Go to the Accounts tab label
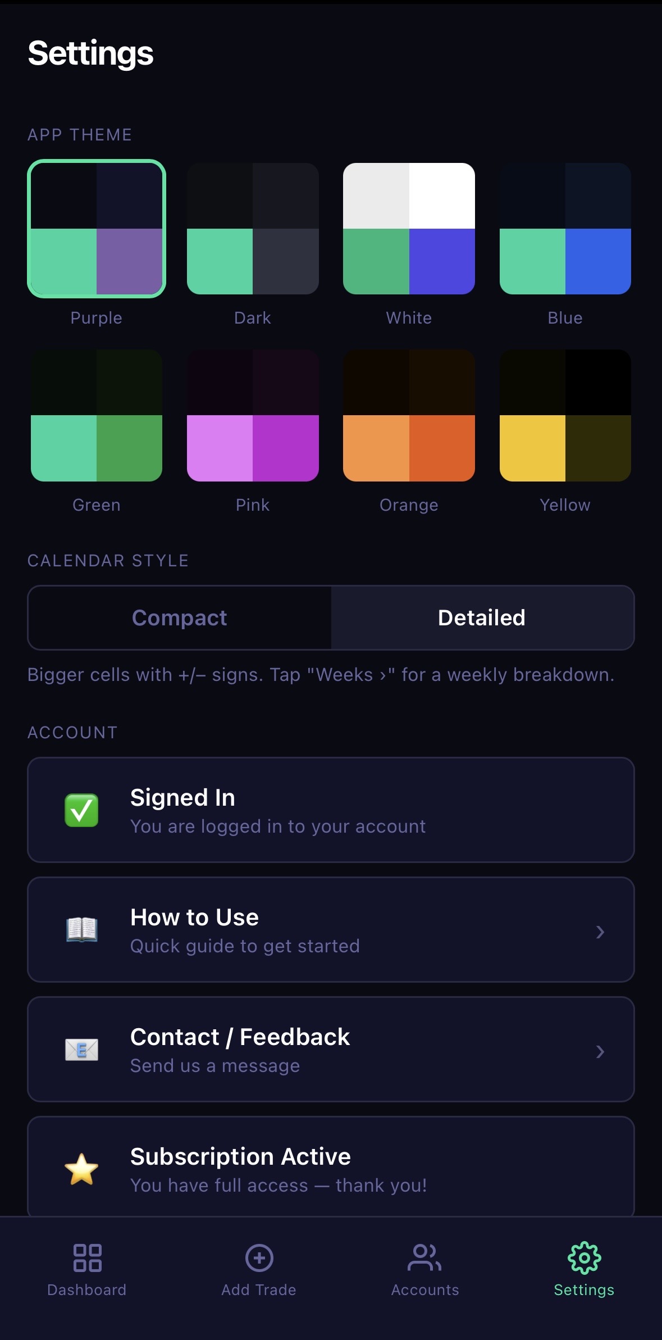 pyautogui.click(x=425, y=1290)
